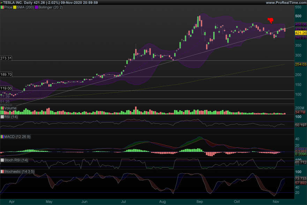Screen dimensions: 307x205
Task: Click the Jul label on the time axis
Action: [123, 202]
